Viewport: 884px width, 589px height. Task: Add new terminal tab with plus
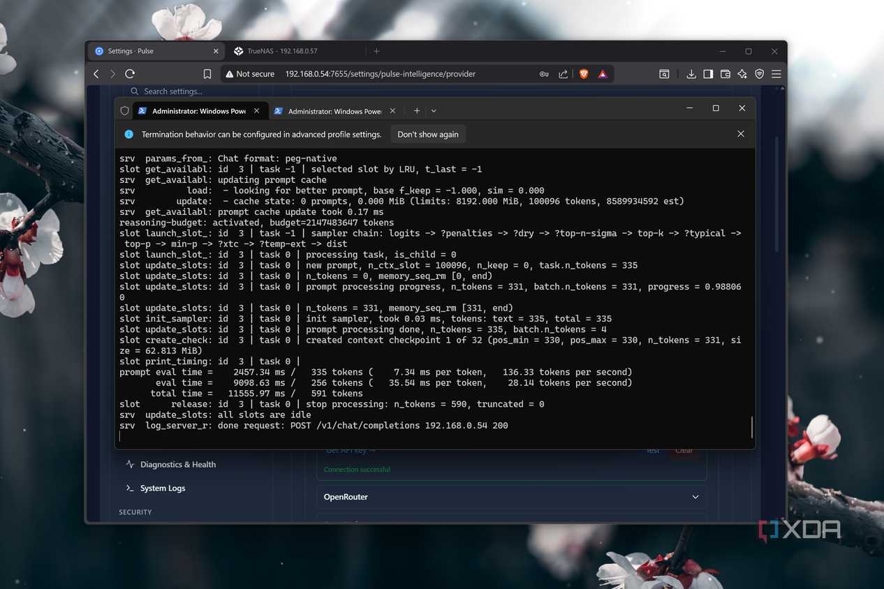click(417, 111)
